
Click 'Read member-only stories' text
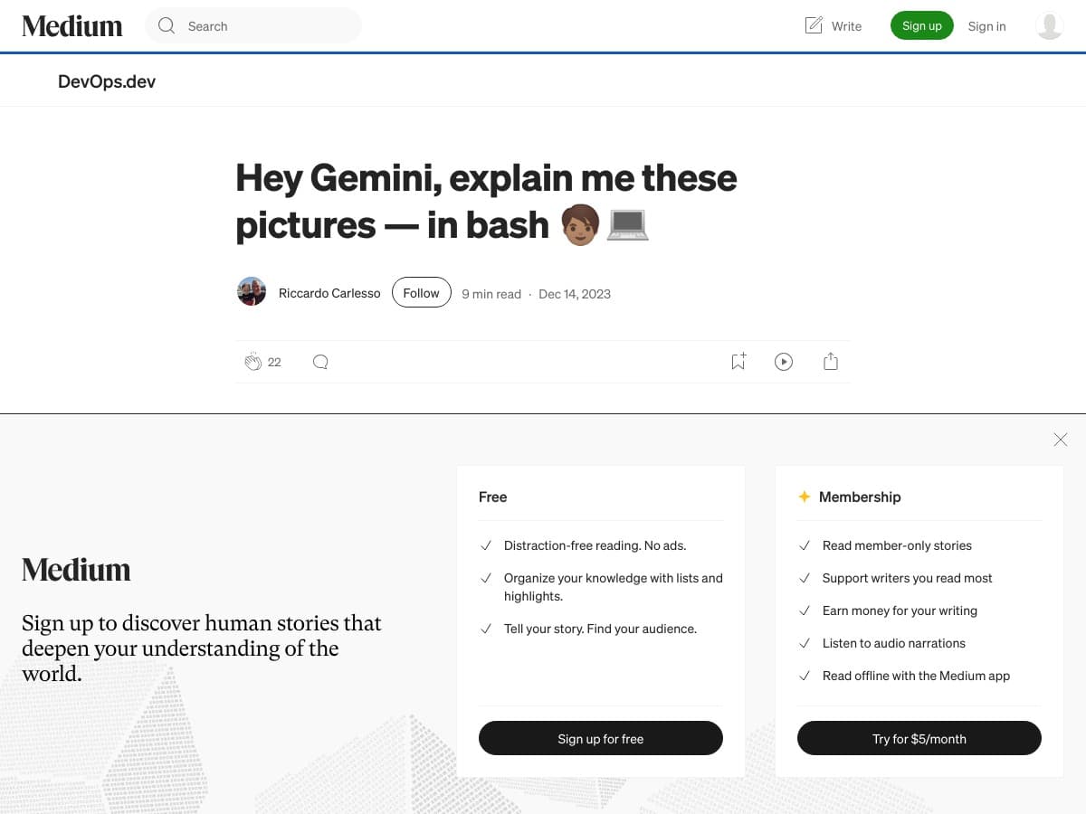(x=897, y=545)
